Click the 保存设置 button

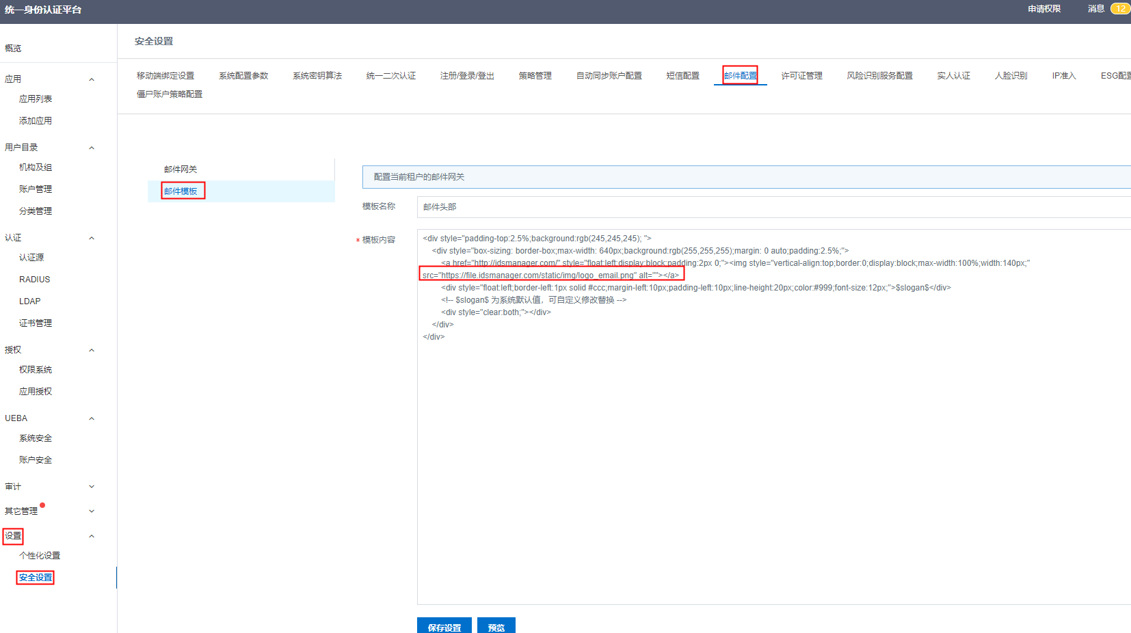pyautogui.click(x=444, y=626)
